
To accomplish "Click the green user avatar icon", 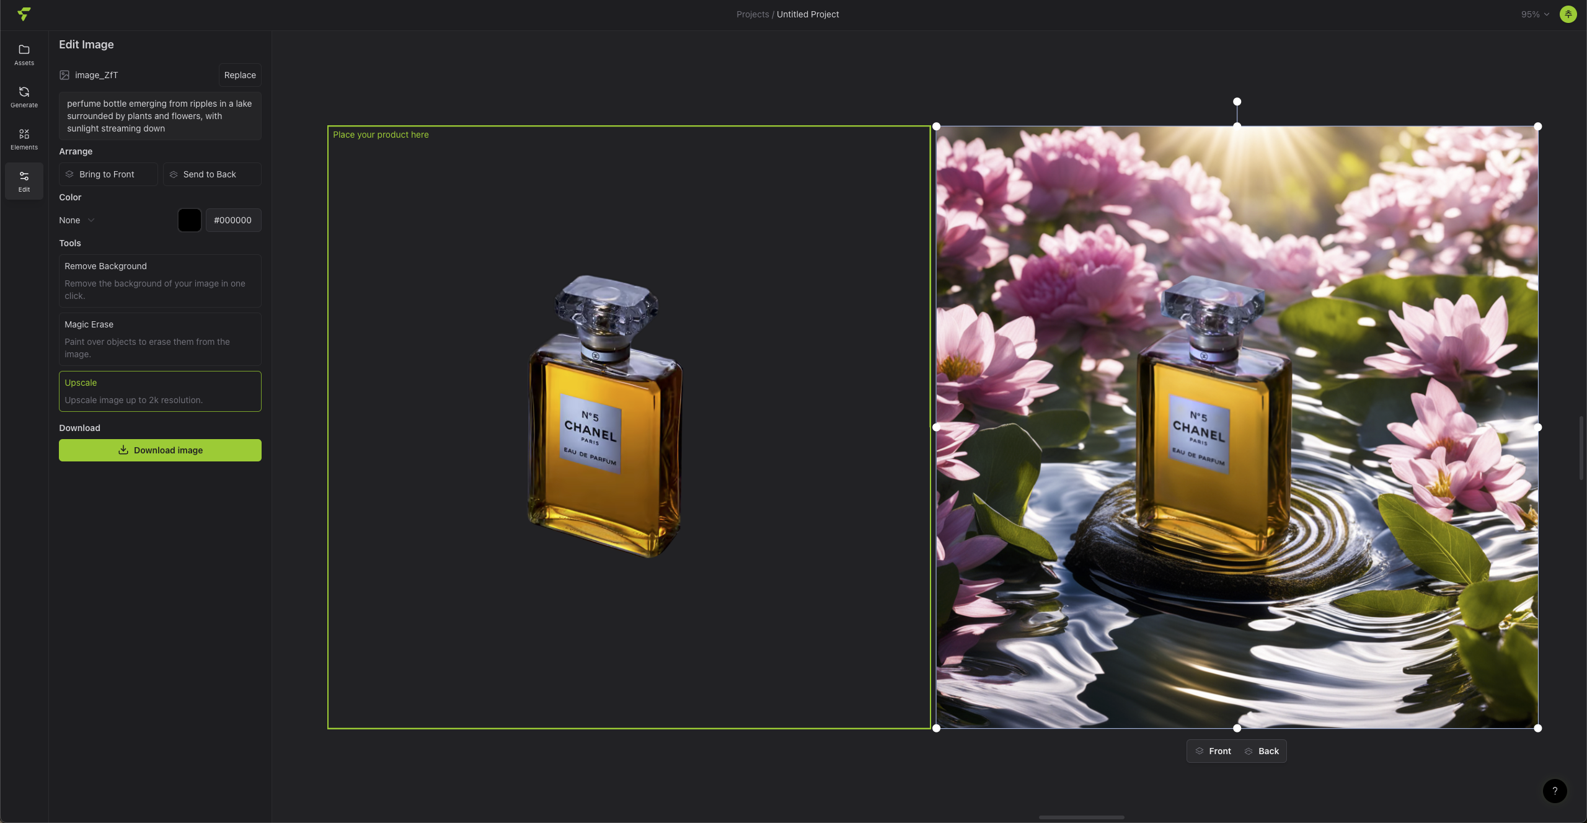I will click(x=1568, y=14).
